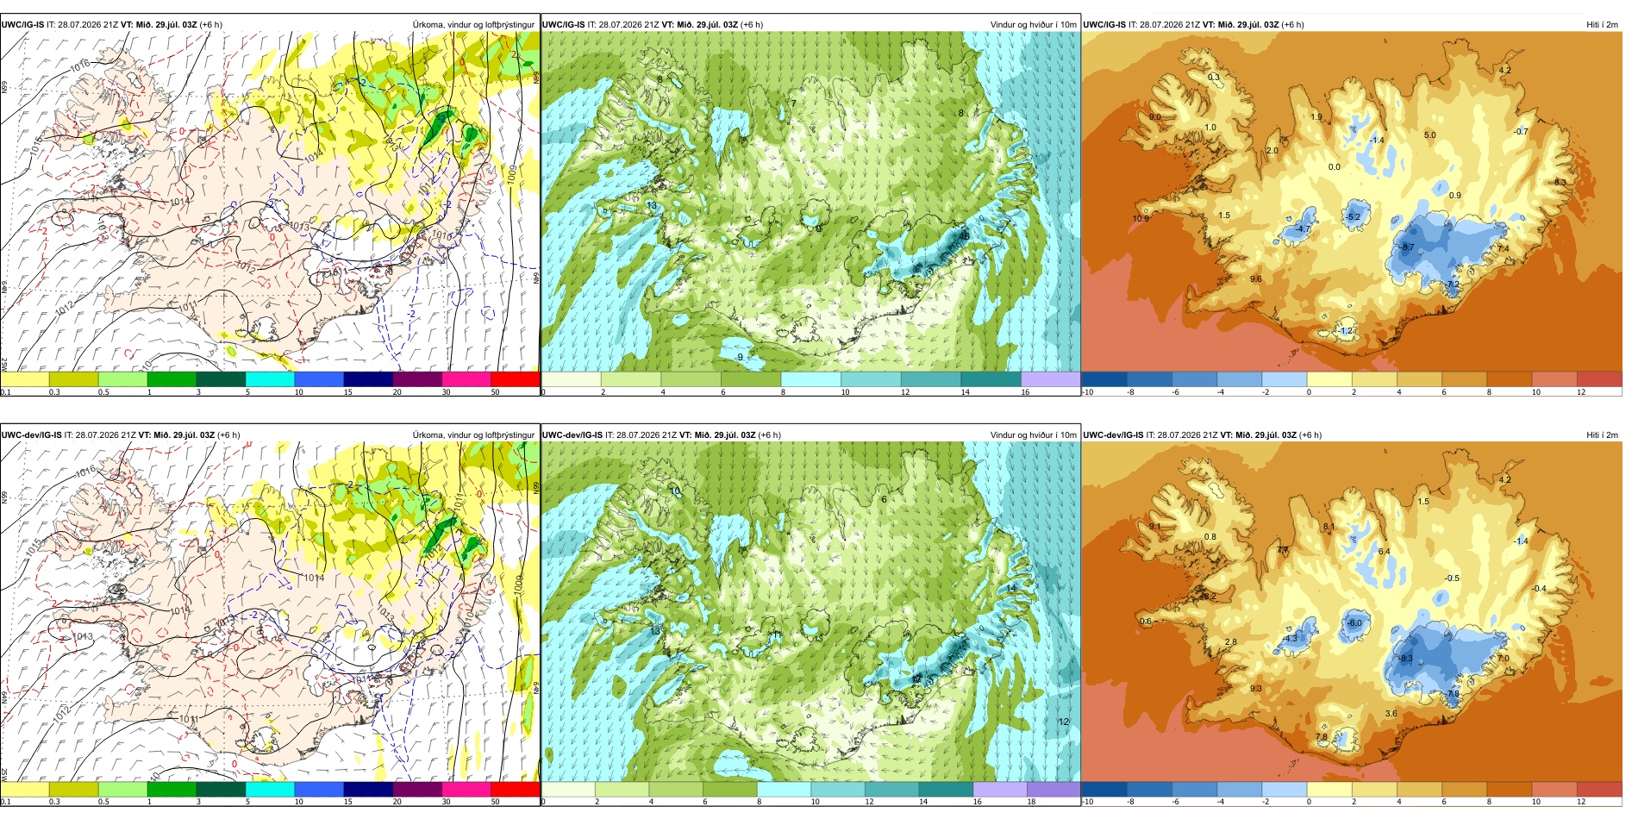1638x819 pixels.
Task: Click the -8.7 temperature label on UWC/IG-IS map
Action: pos(1406,247)
